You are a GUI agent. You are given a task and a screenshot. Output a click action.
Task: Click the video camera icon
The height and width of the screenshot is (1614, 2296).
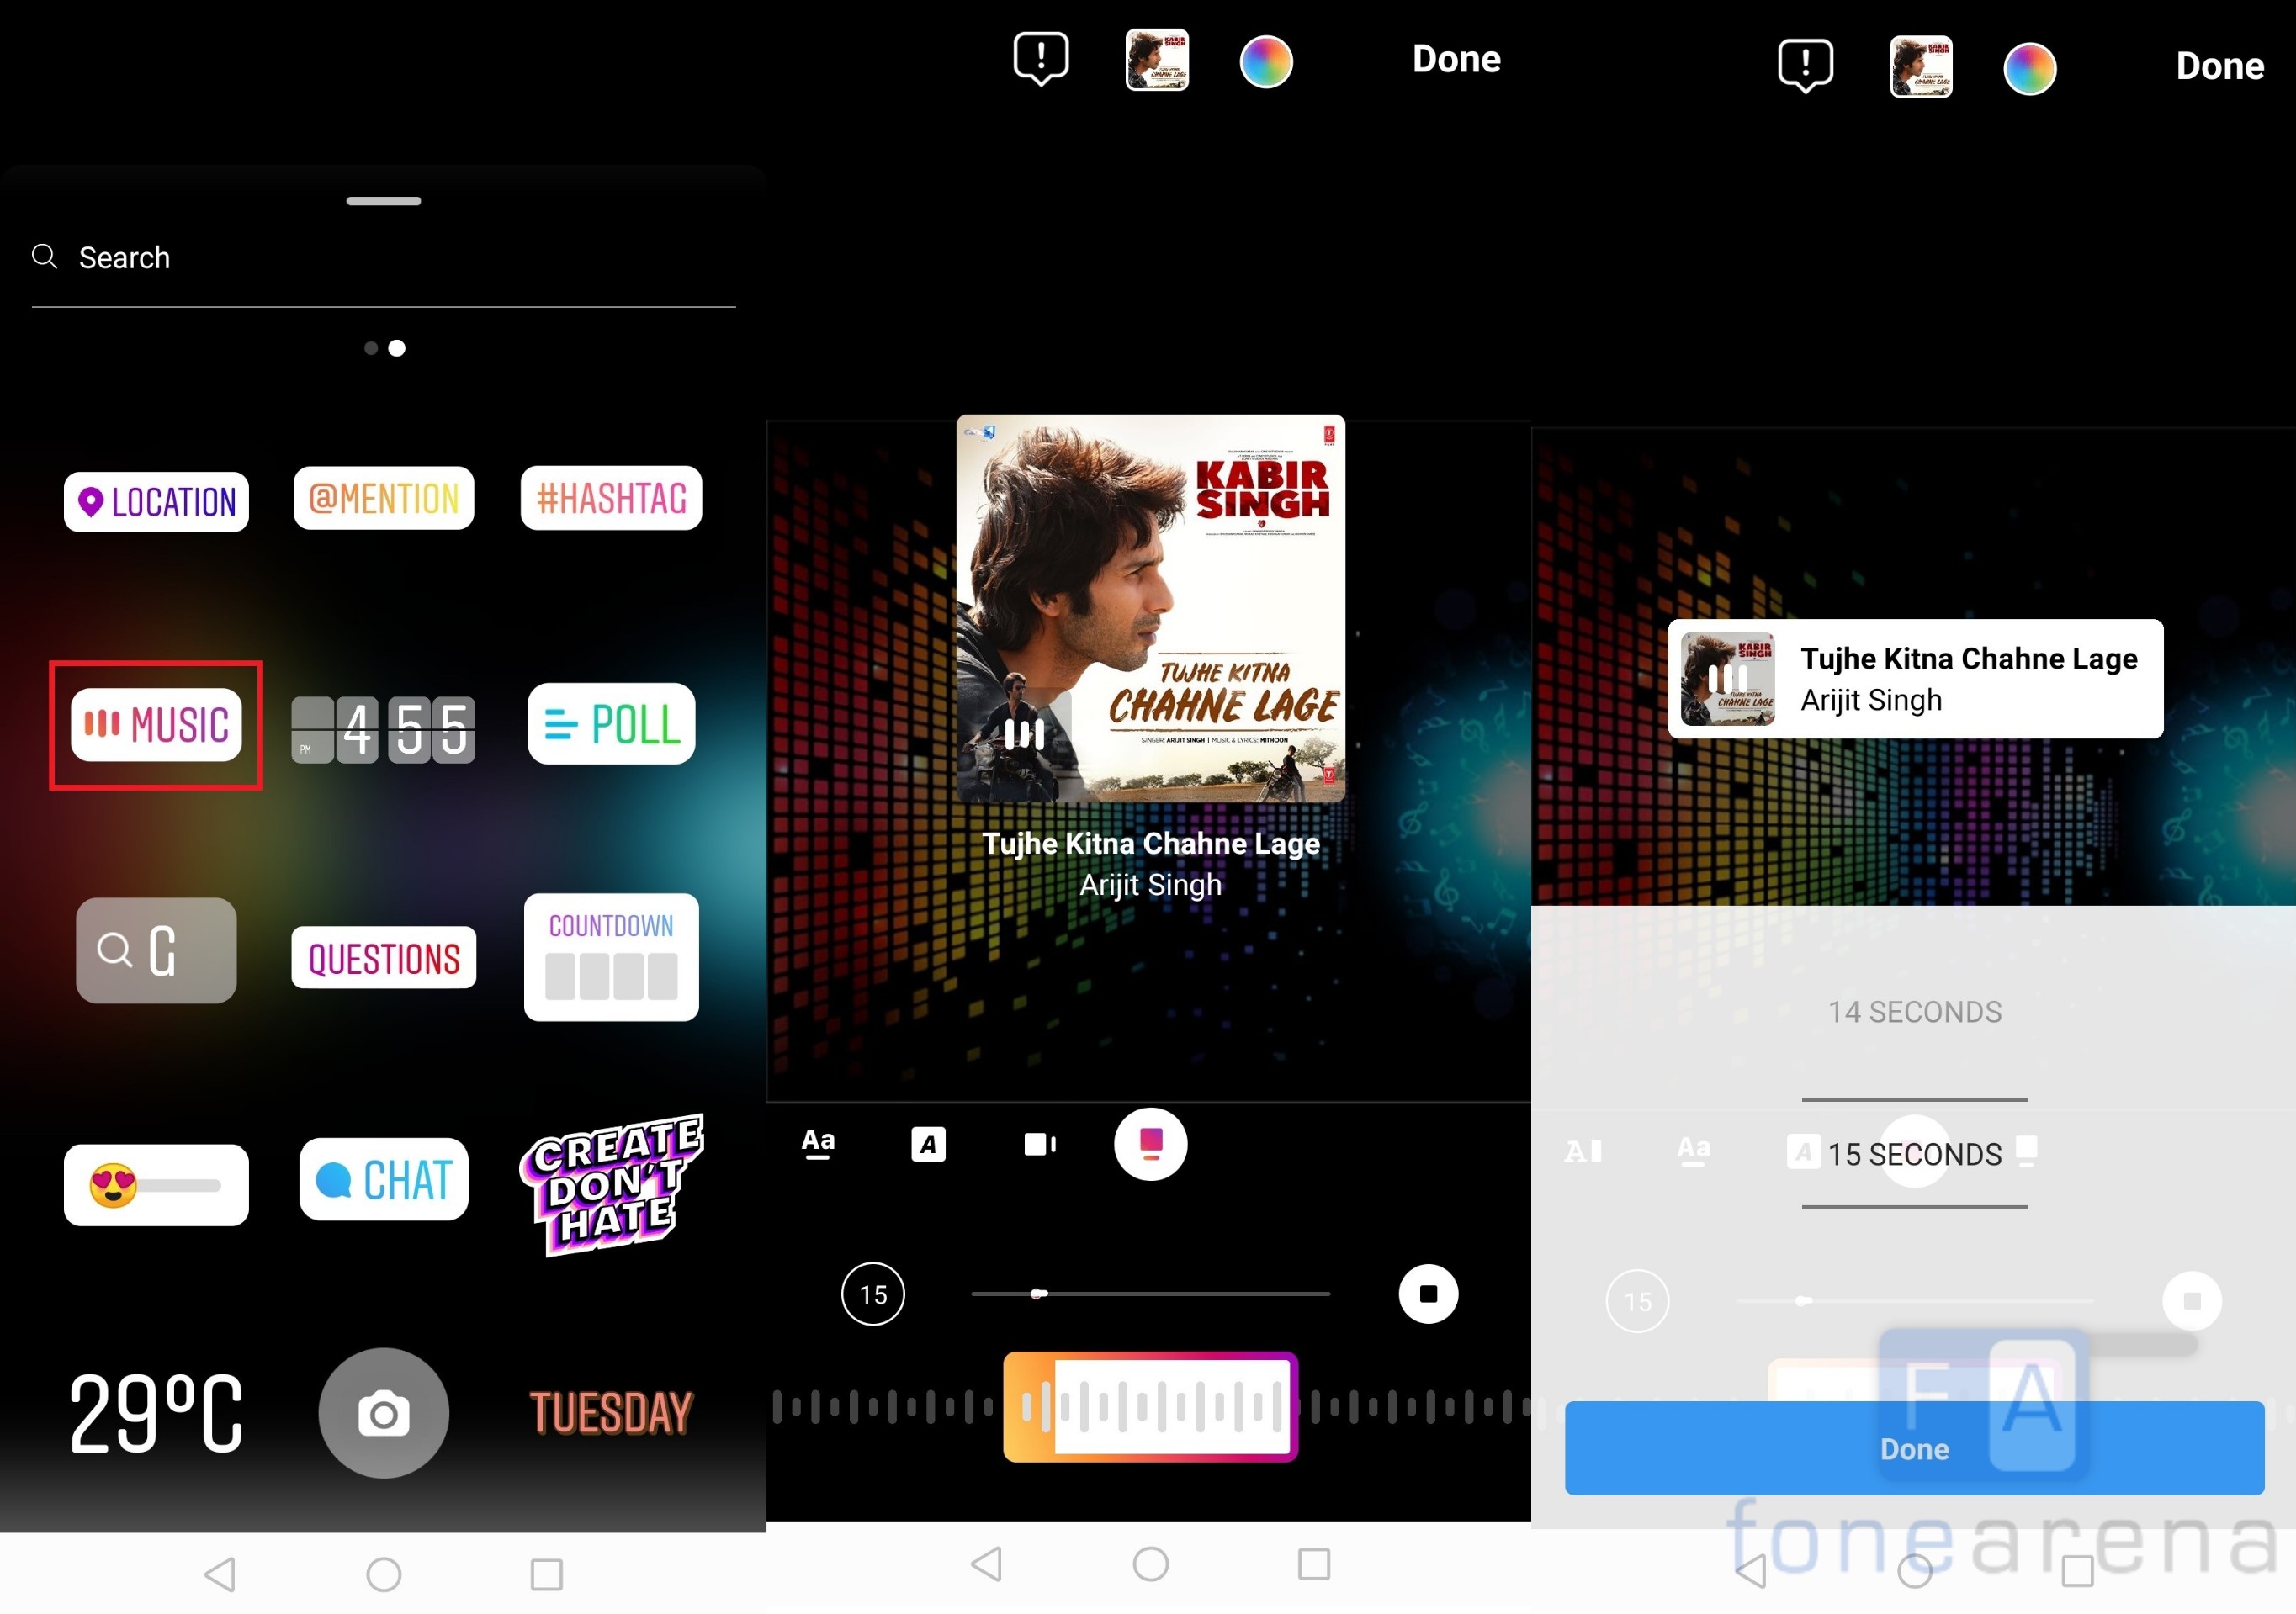tap(1040, 1142)
